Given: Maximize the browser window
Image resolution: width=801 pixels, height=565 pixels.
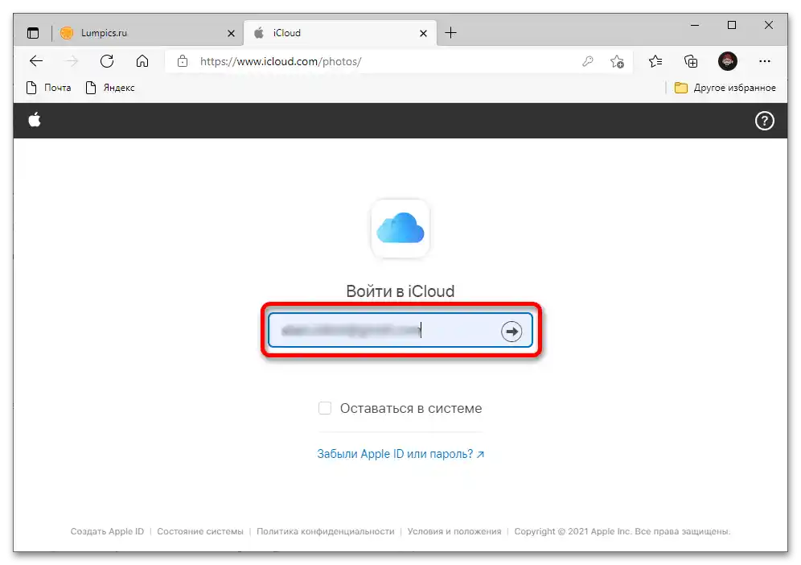Looking at the screenshot, I should pos(732,25).
